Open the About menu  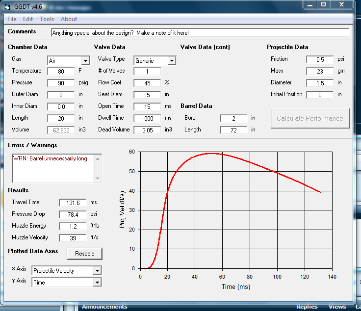69,19
